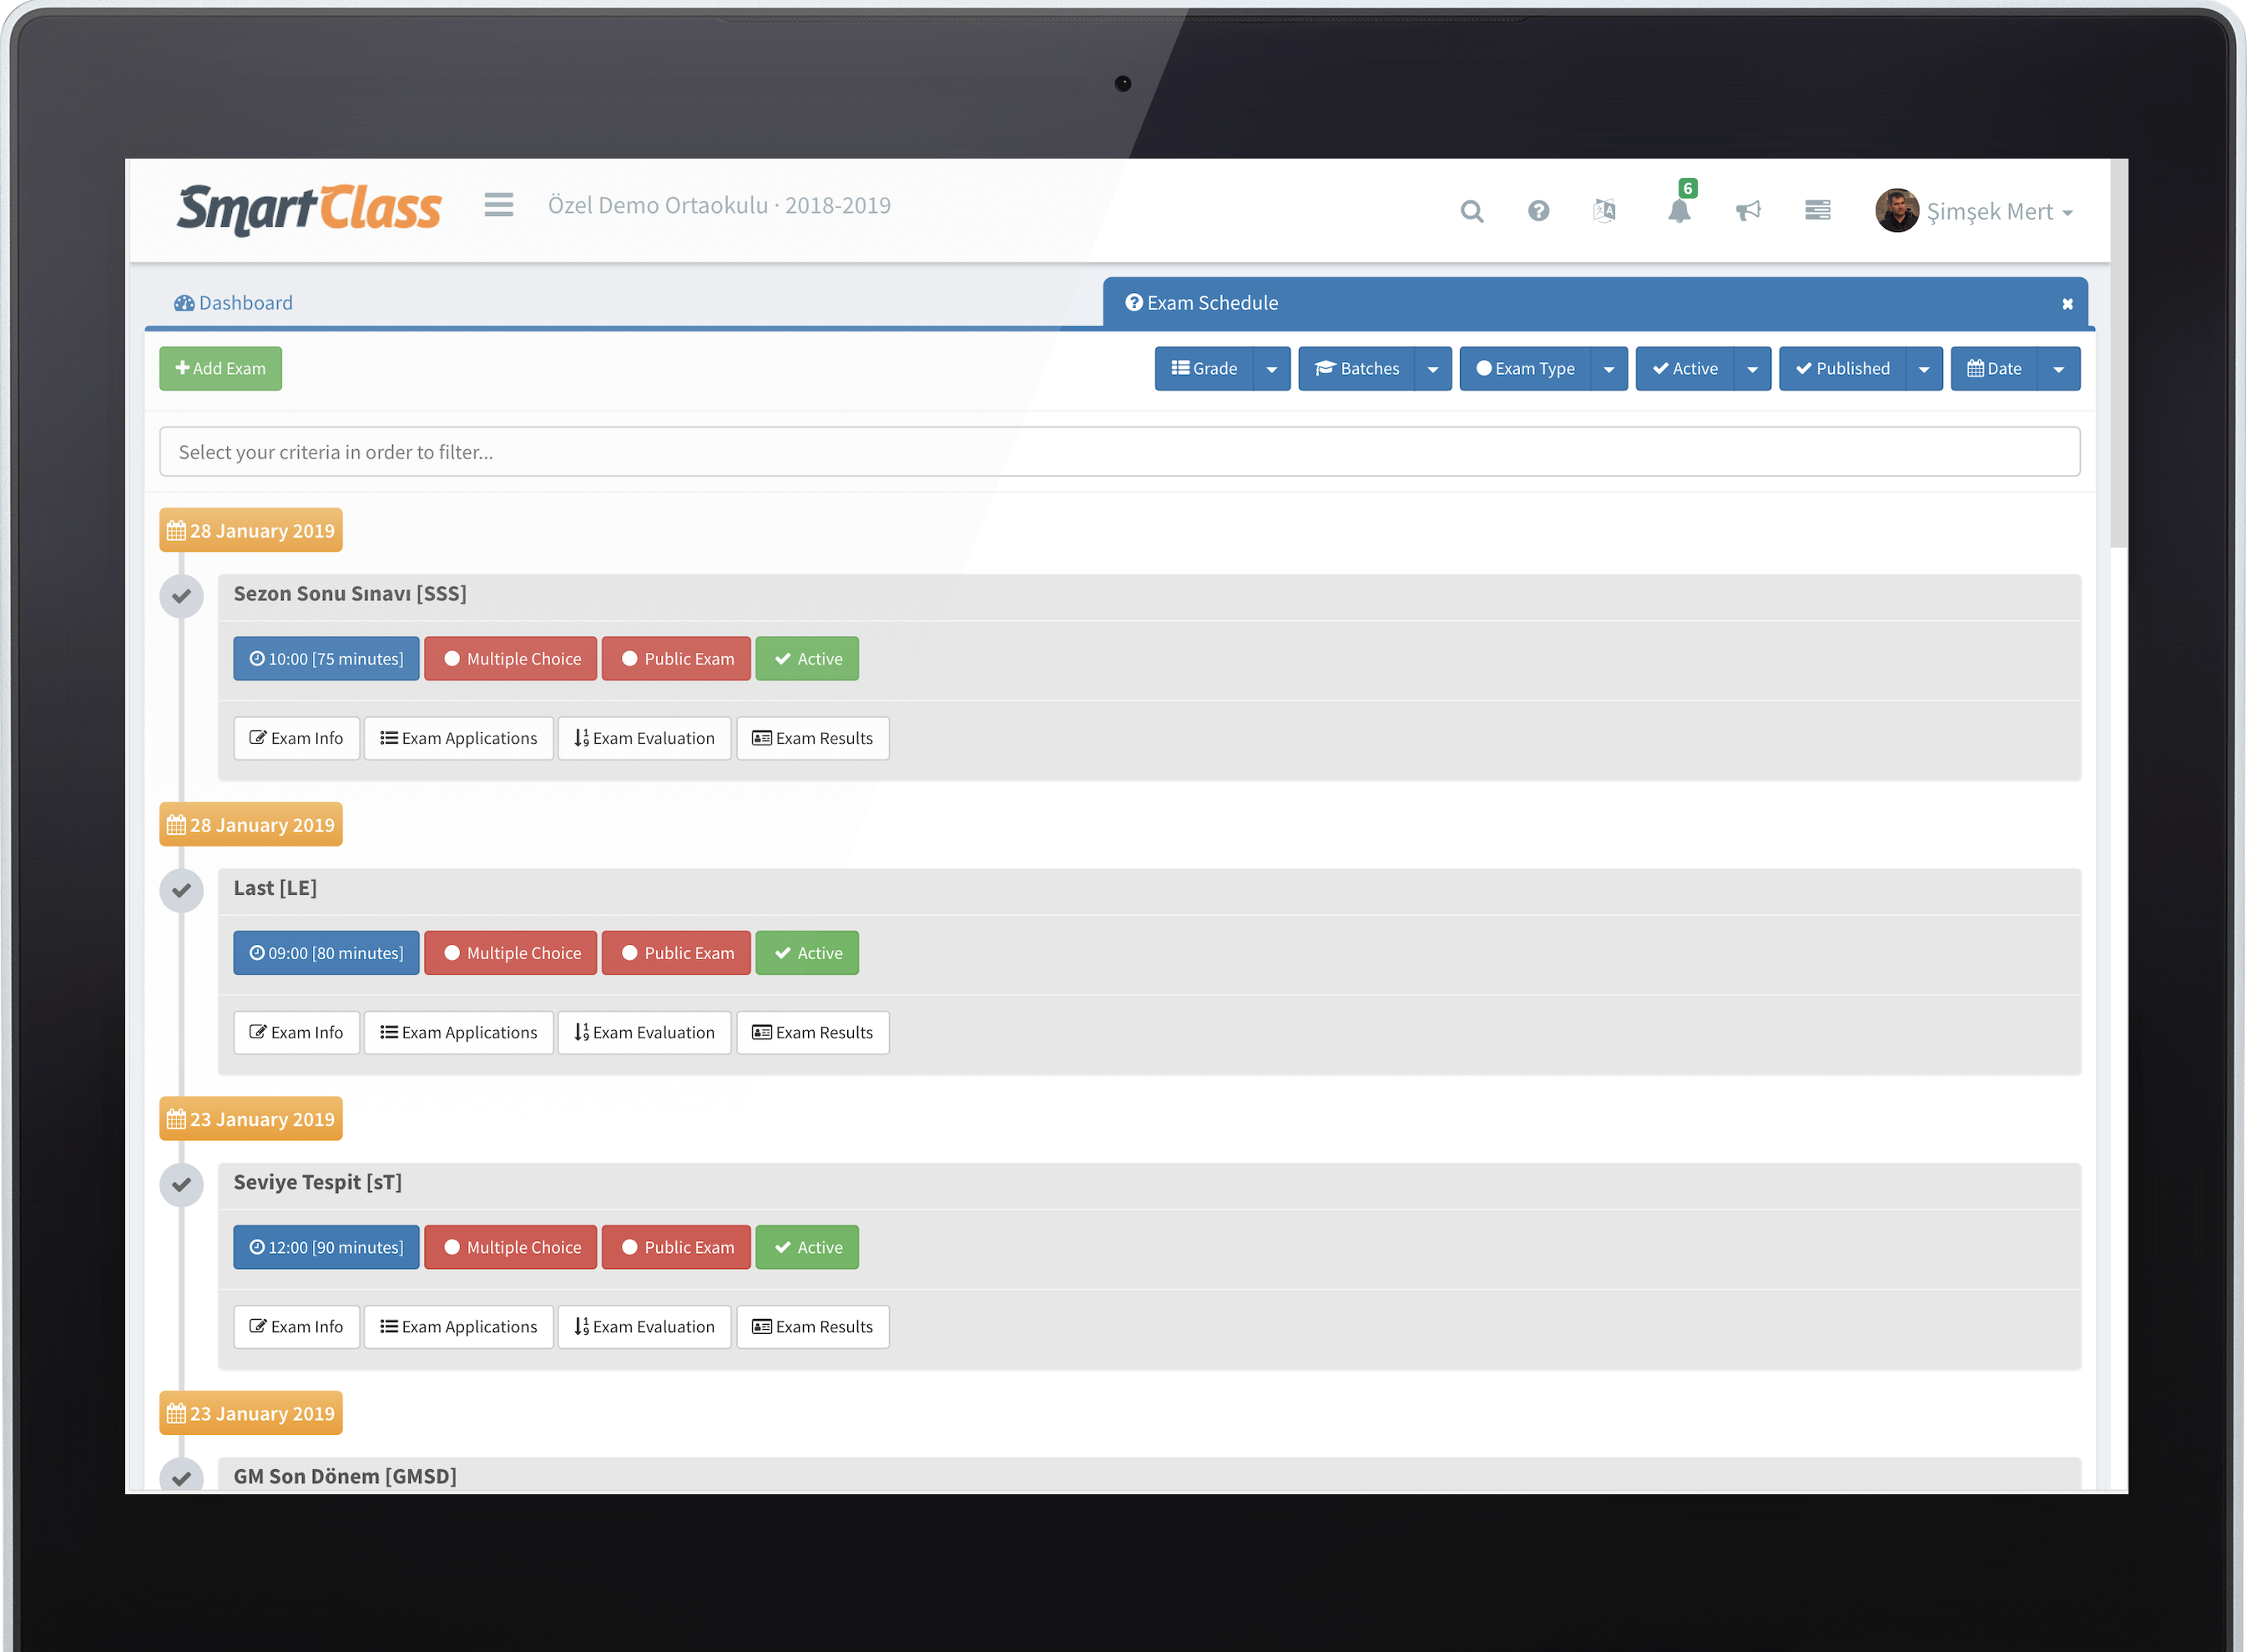Click the Sezon Sonu Sınavı [SSS] title
2247x1652 pixels.
[x=350, y=594]
